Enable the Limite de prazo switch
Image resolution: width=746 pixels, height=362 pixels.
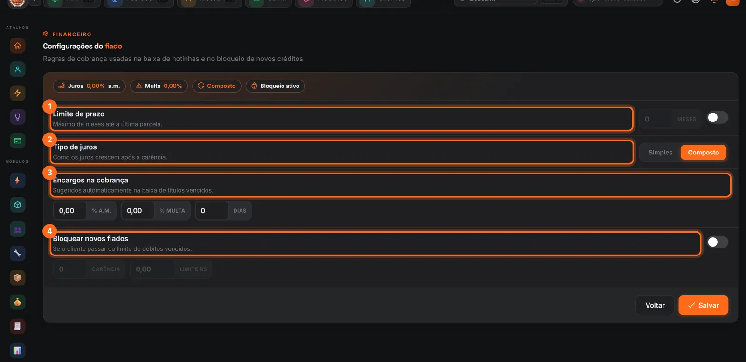tap(717, 118)
